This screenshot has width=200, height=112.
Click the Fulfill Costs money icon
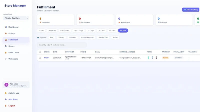(5, 53)
